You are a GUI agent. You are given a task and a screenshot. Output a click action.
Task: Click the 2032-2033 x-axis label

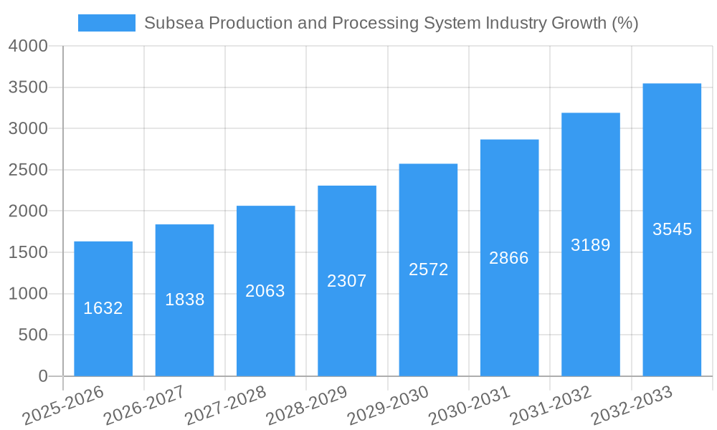[x=632, y=406]
